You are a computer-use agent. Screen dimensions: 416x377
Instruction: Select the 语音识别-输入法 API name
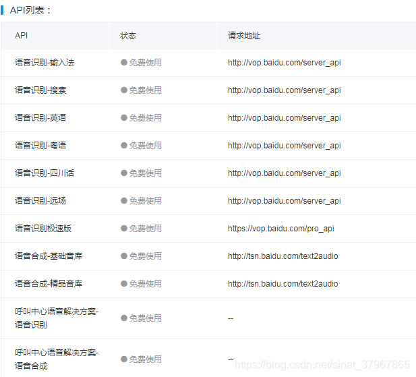[x=44, y=63]
